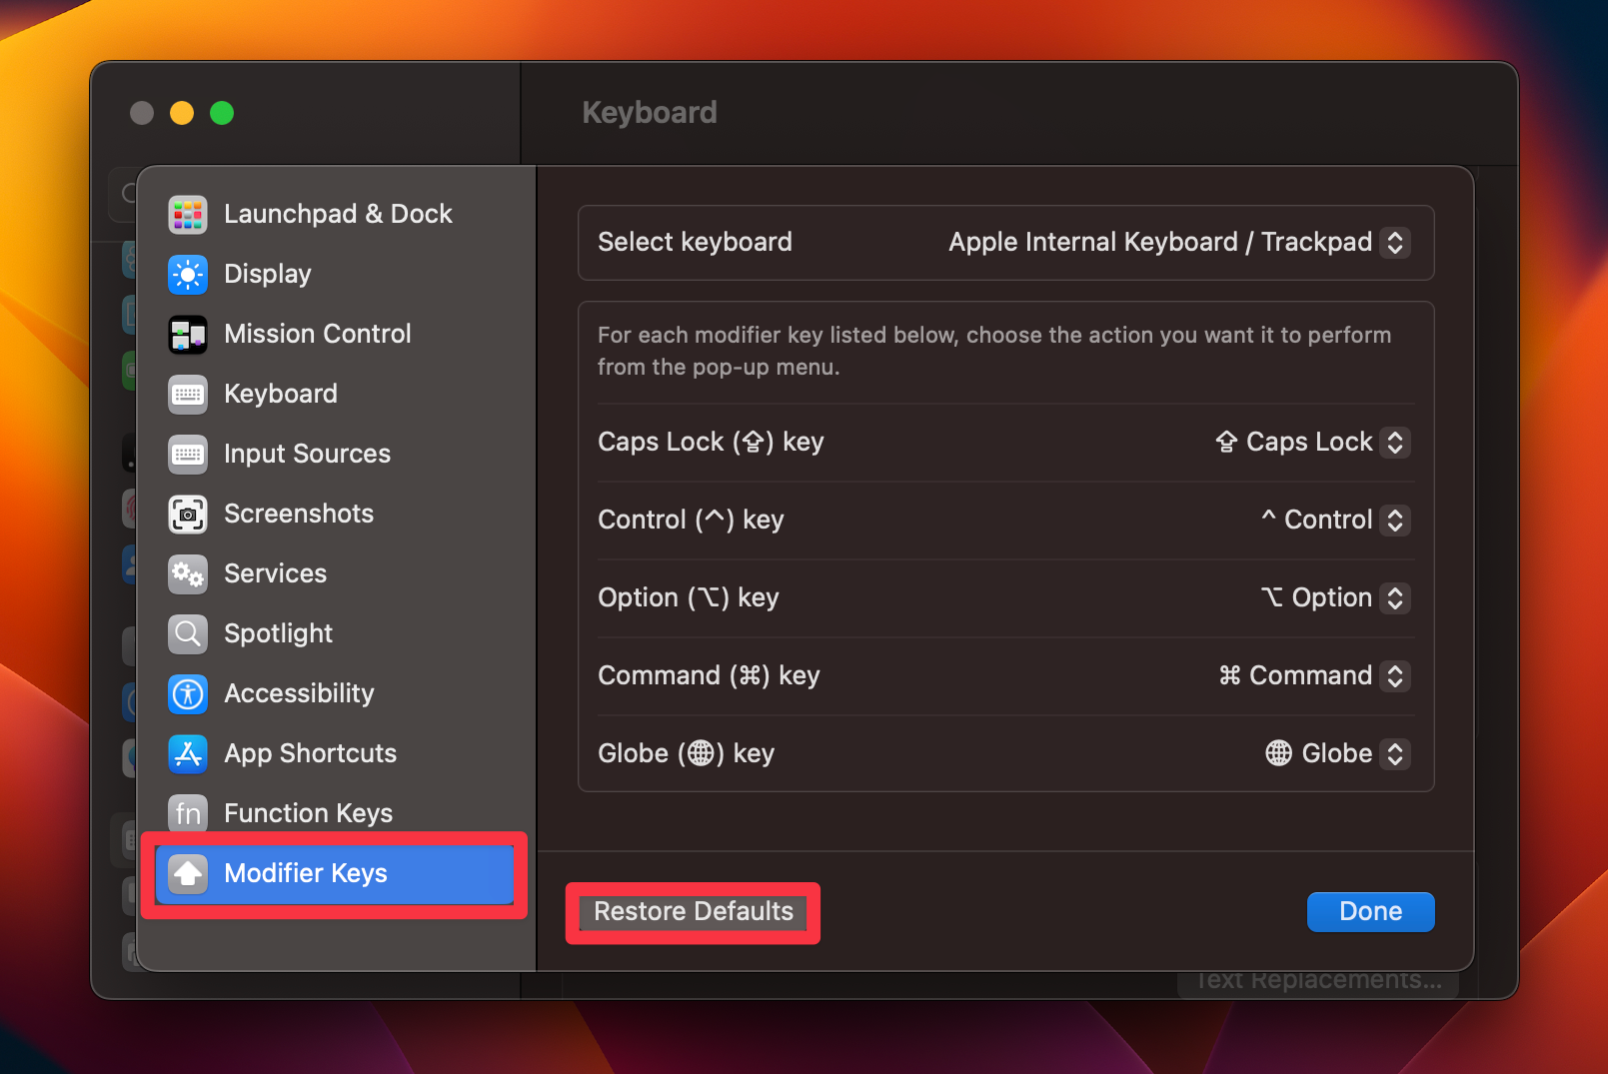
Task: Open Spotlight settings via the magnifier icon
Action: pyautogui.click(x=188, y=633)
